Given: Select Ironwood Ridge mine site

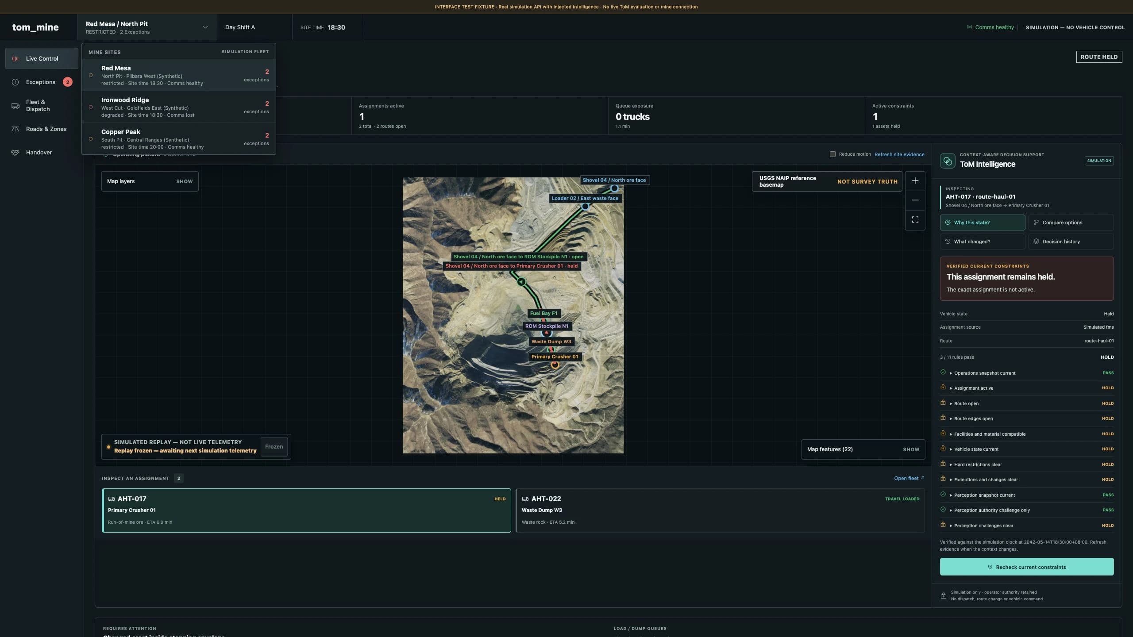Looking at the screenshot, I should point(179,107).
